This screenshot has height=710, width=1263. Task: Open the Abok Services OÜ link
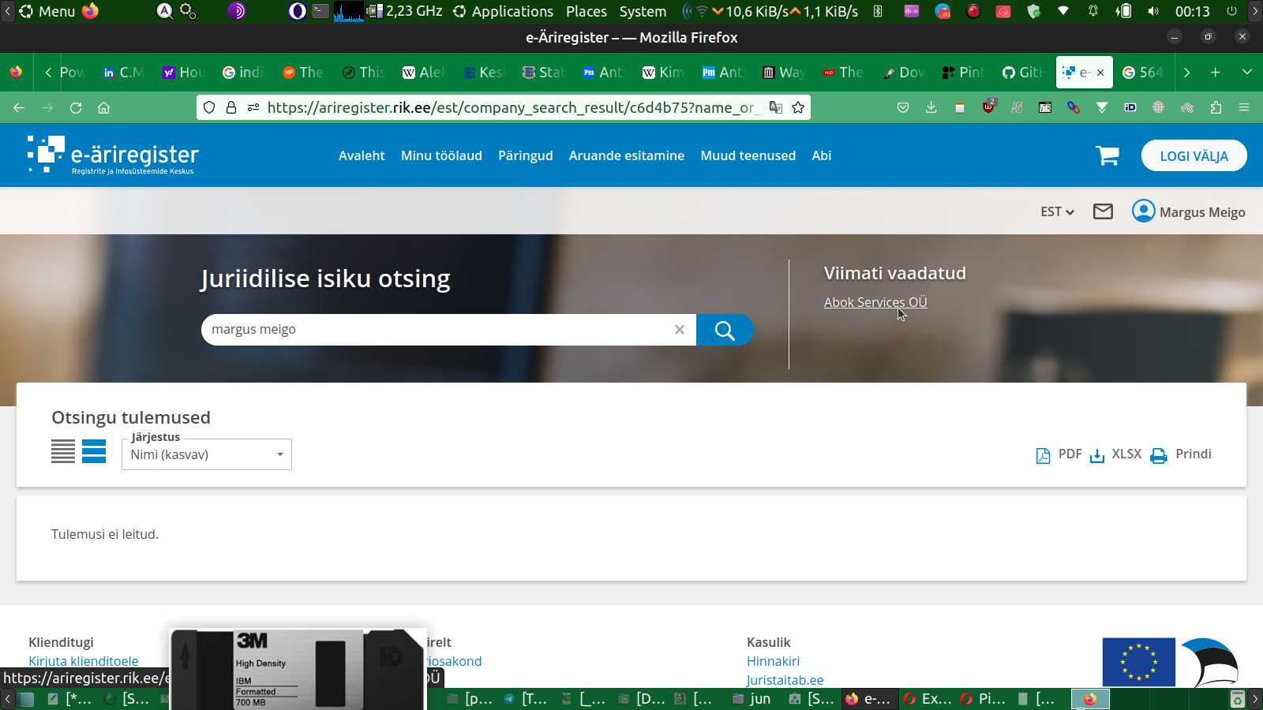point(875,302)
